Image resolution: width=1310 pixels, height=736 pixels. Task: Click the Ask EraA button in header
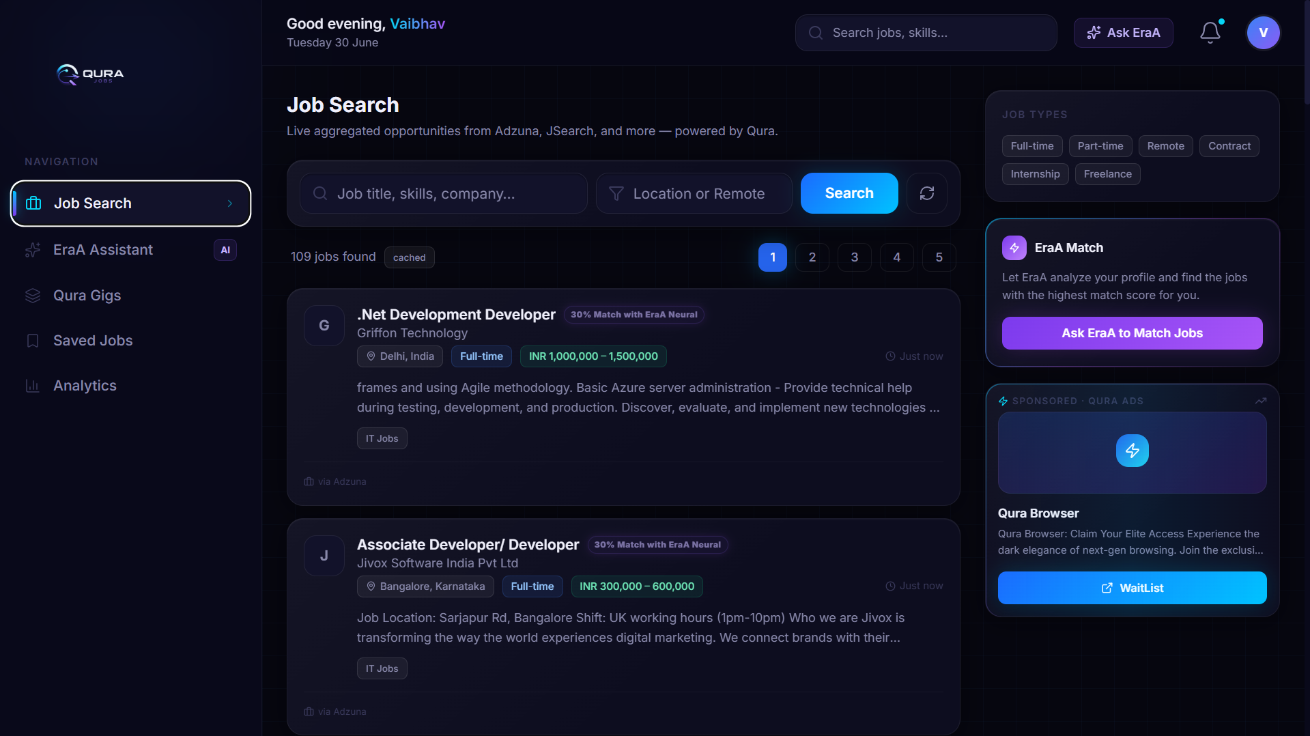tap(1123, 33)
